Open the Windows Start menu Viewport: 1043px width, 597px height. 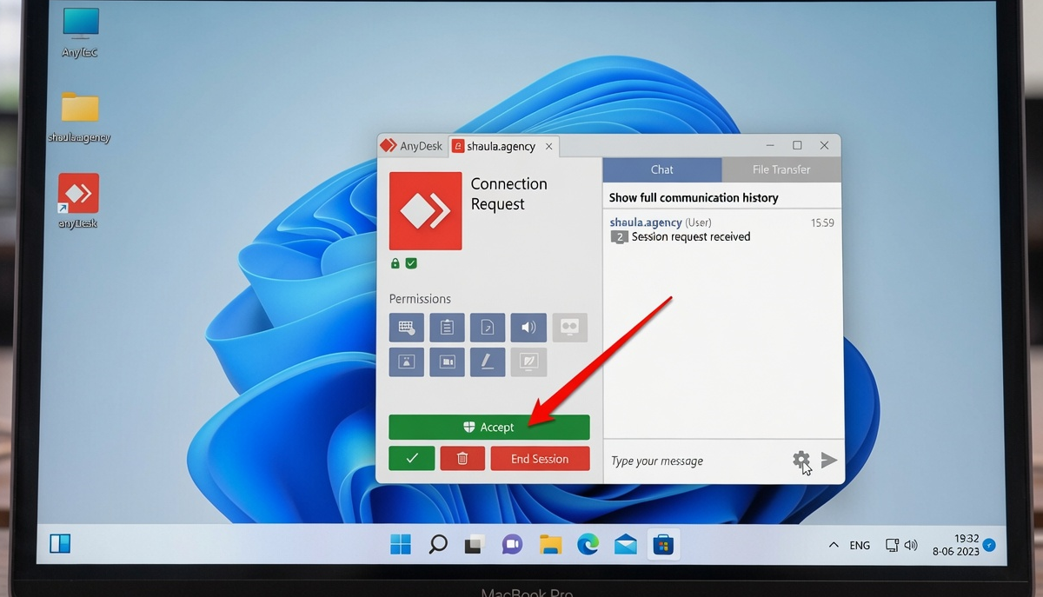pyautogui.click(x=401, y=545)
